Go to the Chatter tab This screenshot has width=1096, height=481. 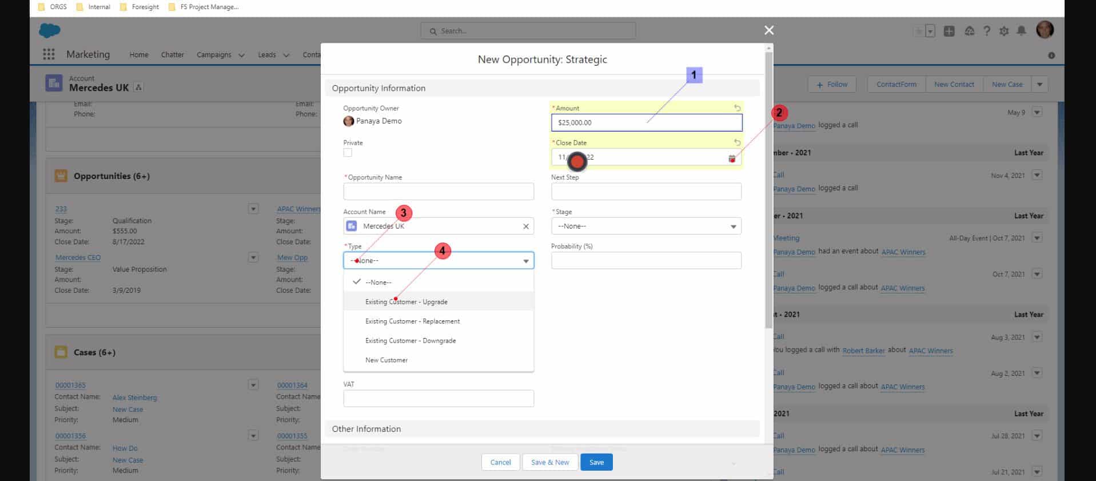[172, 55]
